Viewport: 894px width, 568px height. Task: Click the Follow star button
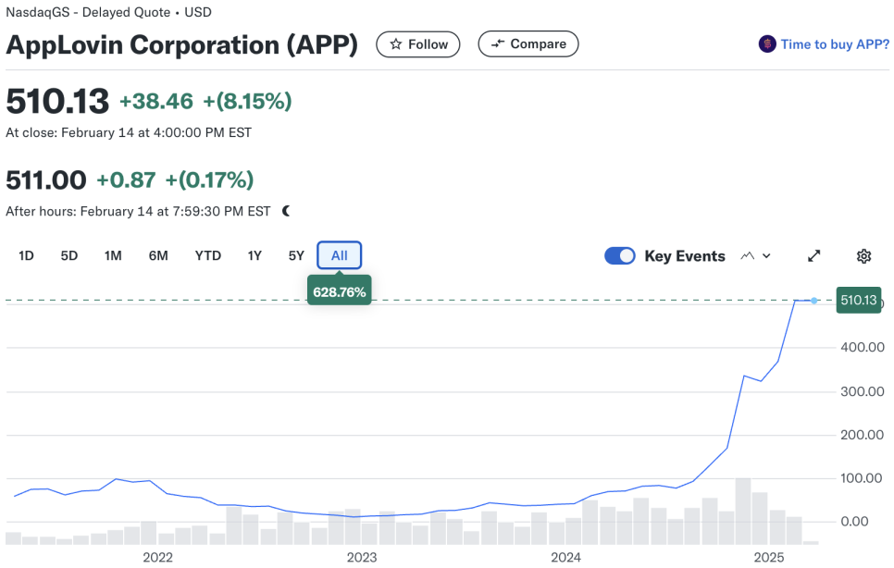click(418, 44)
